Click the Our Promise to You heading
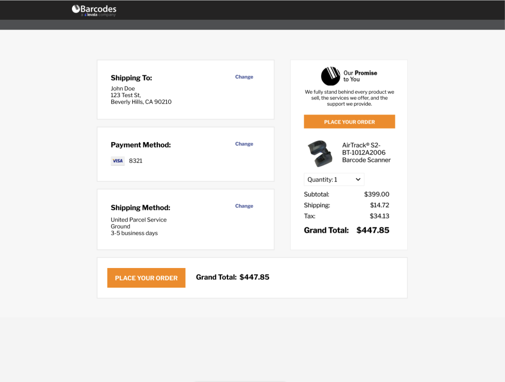 (x=360, y=76)
